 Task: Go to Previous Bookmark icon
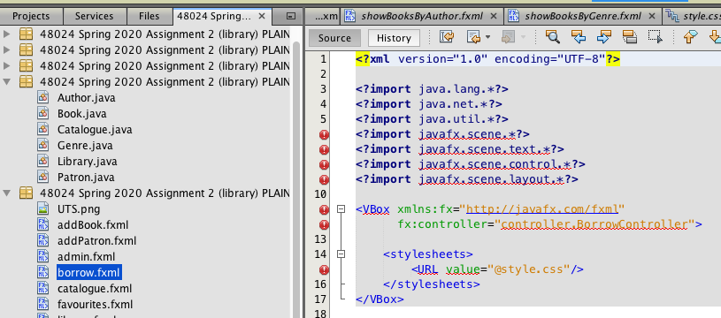pos(691,37)
